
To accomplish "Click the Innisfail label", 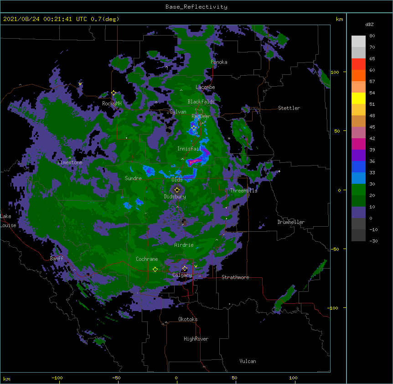I will click(189, 149).
